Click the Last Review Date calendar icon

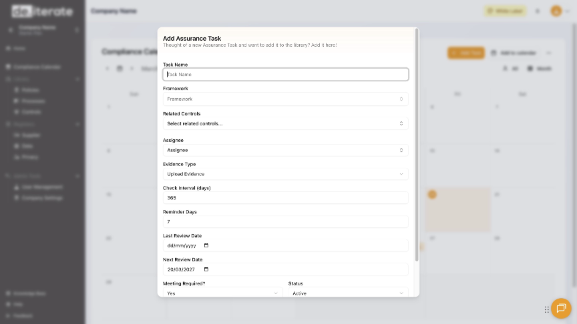[x=206, y=245]
